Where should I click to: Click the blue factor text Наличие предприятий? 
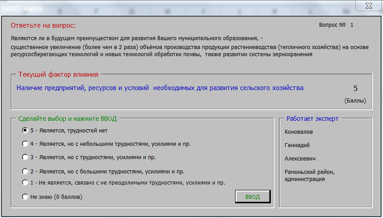[160, 88]
